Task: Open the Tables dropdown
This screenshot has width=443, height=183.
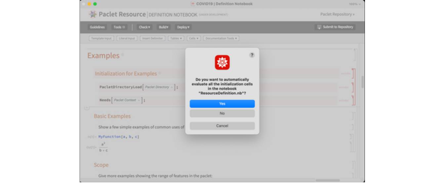Action: 176,39
